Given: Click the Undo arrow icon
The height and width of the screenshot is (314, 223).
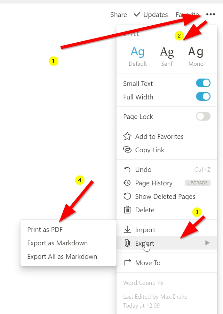Looking at the screenshot, I should [x=127, y=170].
